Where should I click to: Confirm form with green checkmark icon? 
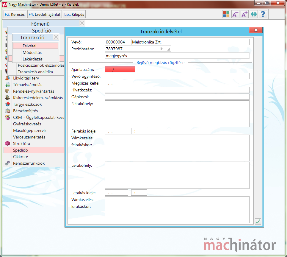pos(258,222)
